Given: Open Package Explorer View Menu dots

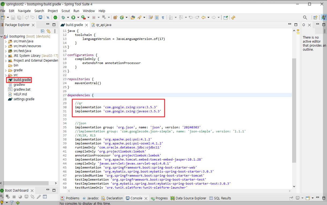Looking at the screenshot, I should pyautogui.click(x=55, y=31).
